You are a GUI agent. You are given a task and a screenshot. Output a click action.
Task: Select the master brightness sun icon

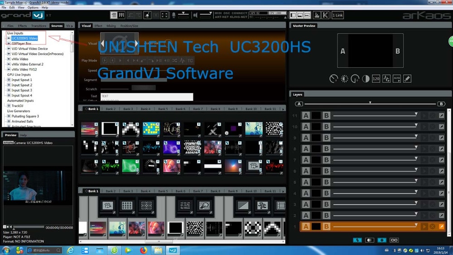point(344,78)
